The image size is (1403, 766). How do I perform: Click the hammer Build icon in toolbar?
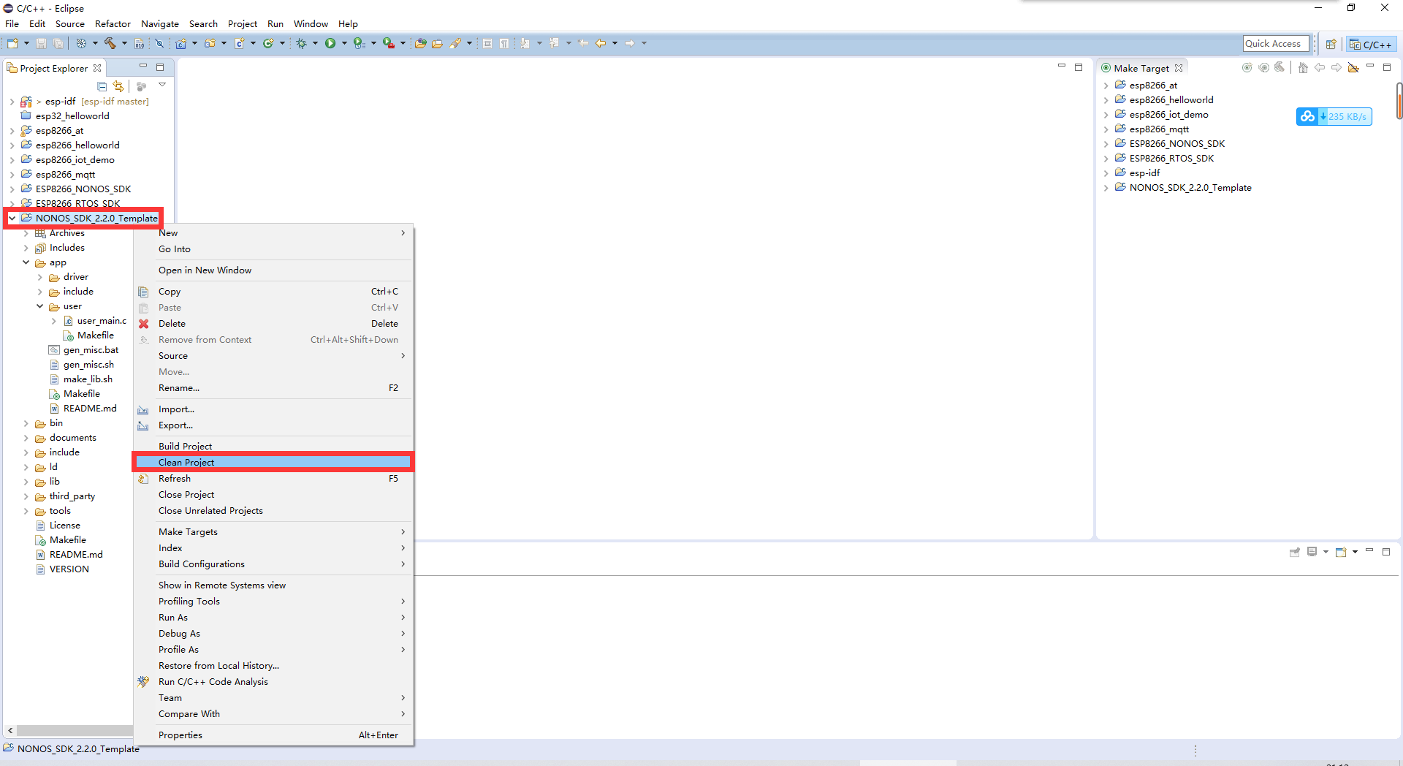click(x=110, y=43)
